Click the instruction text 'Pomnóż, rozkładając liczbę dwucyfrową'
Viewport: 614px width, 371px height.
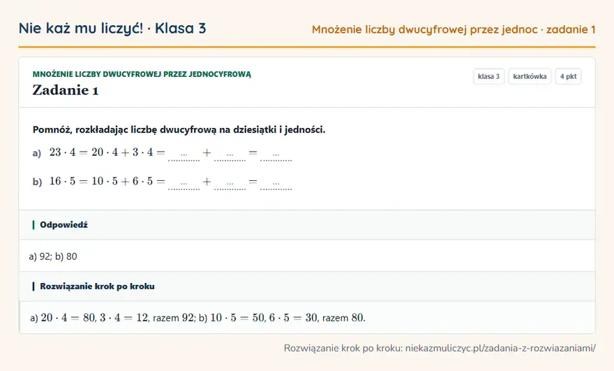tap(124, 129)
